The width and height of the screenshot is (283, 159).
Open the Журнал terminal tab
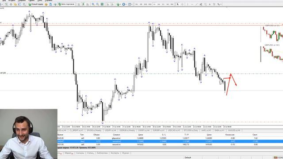pos(126,153)
